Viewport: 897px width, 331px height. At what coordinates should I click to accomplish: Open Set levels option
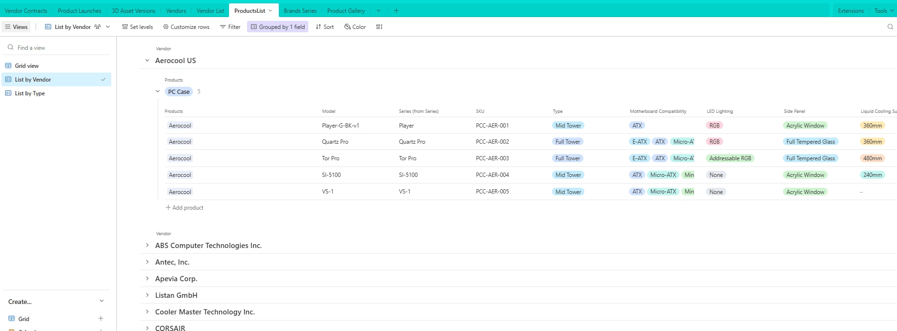click(x=137, y=27)
